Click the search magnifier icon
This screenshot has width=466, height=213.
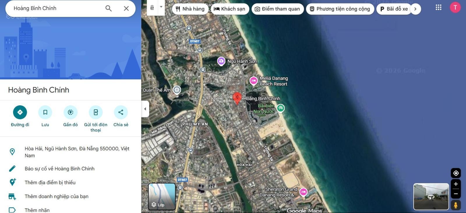pyautogui.click(x=109, y=8)
